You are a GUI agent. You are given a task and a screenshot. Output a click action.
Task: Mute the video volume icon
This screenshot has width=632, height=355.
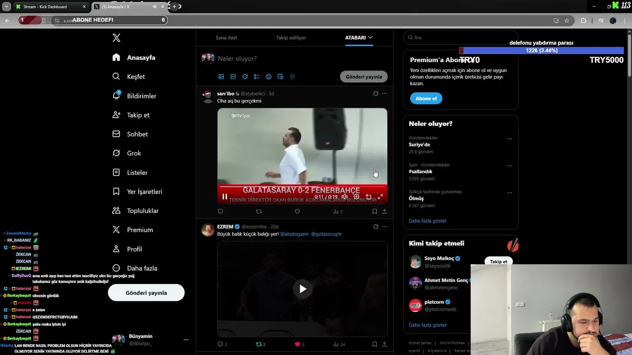click(345, 197)
